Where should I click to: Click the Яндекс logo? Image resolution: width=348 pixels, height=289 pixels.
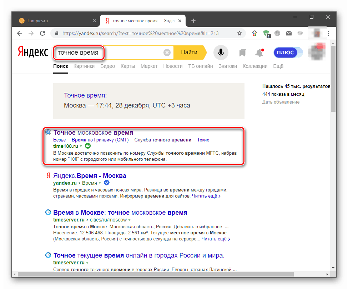click(32, 51)
